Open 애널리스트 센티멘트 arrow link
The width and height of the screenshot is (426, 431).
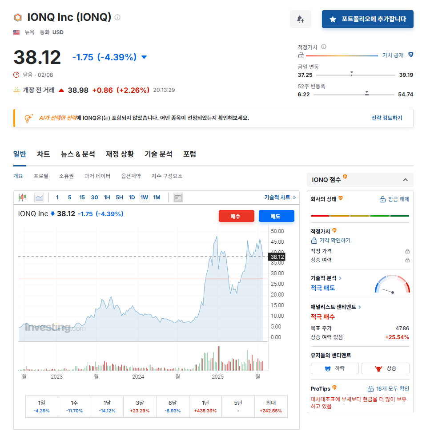point(360,307)
